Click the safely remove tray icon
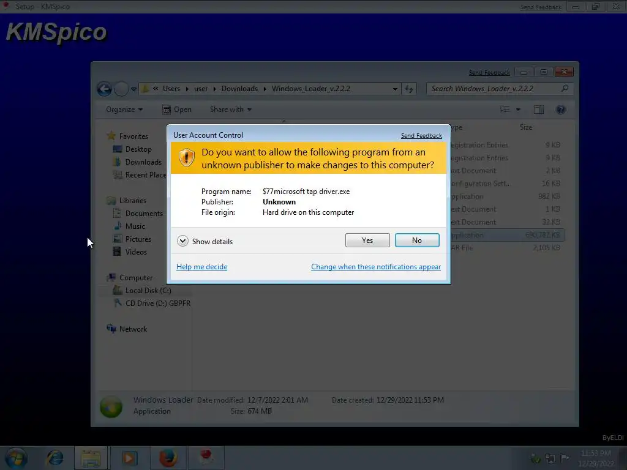 tap(535, 458)
